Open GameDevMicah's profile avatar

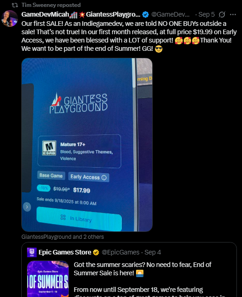pyautogui.click(x=10, y=18)
